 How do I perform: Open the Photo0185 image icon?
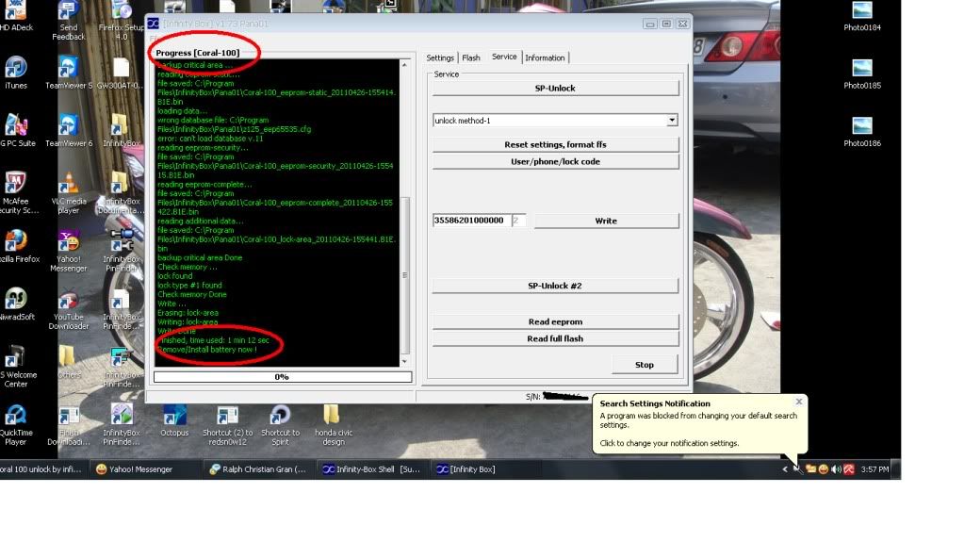tap(862, 73)
